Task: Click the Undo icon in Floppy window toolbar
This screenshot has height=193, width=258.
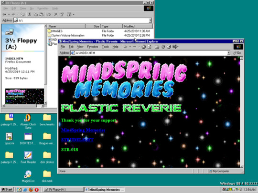Action: 48,14
